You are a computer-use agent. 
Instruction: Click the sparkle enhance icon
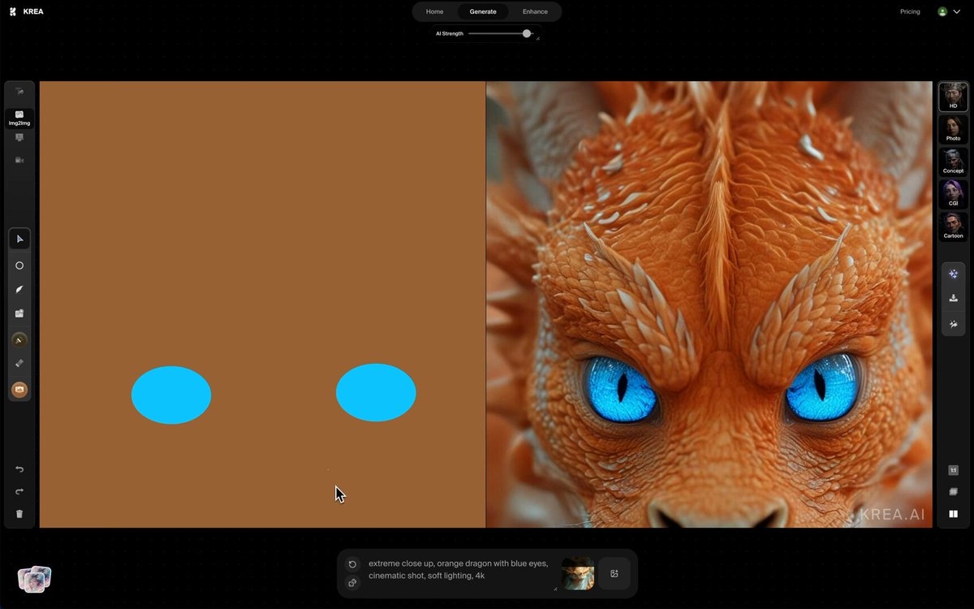tap(953, 274)
